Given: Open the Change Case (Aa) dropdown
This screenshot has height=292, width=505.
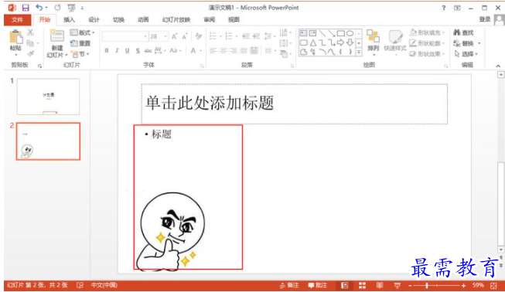Looking at the screenshot, I should coord(176,50).
